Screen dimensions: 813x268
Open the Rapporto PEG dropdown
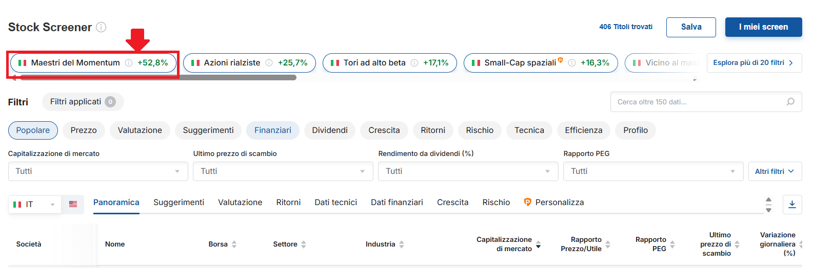point(653,171)
